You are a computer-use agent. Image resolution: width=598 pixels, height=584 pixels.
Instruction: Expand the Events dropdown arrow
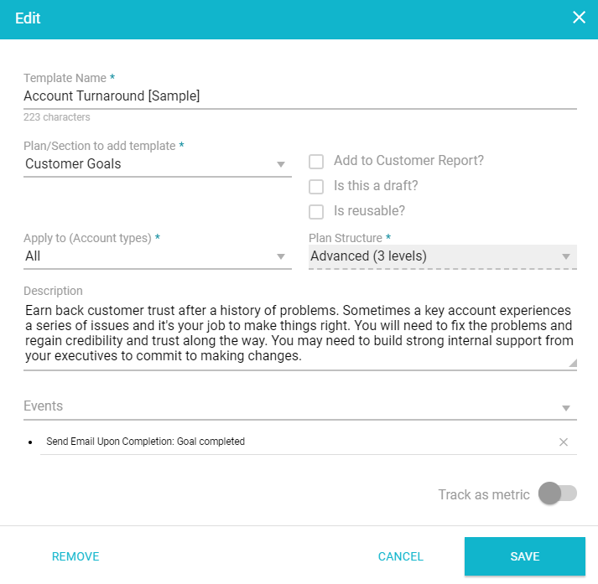point(566,408)
